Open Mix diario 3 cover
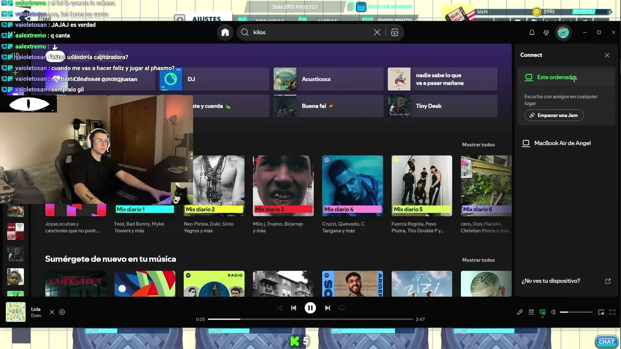Image resolution: width=621 pixels, height=349 pixels. pyautogui.click(x=283, y=186)
